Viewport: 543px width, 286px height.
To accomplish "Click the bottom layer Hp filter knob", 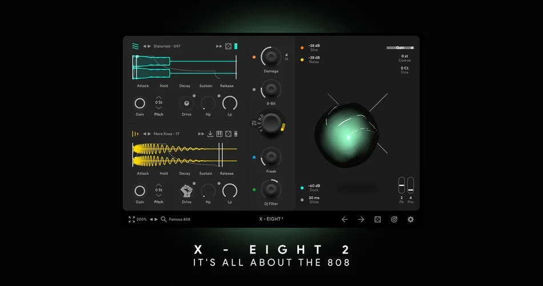I will [208, 191].
